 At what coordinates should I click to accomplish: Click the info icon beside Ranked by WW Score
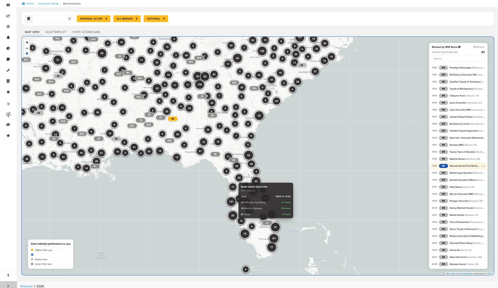(459, 47)
